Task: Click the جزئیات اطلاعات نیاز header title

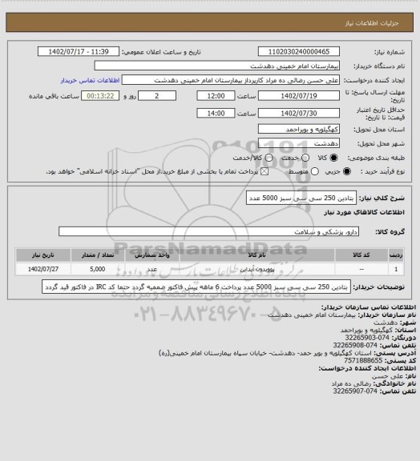Action: coord(372,23)
